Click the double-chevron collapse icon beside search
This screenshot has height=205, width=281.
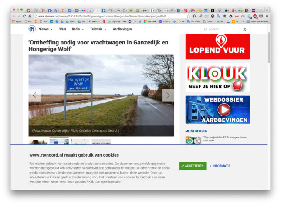(x=244, y=29)
